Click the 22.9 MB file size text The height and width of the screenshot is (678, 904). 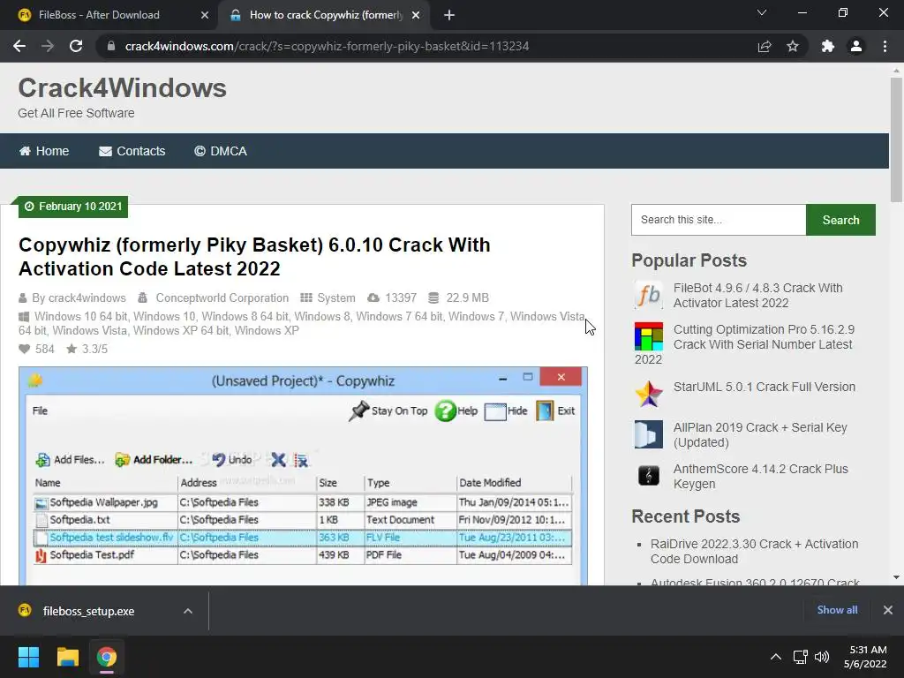pyautogui.click(x=467, y=298)
